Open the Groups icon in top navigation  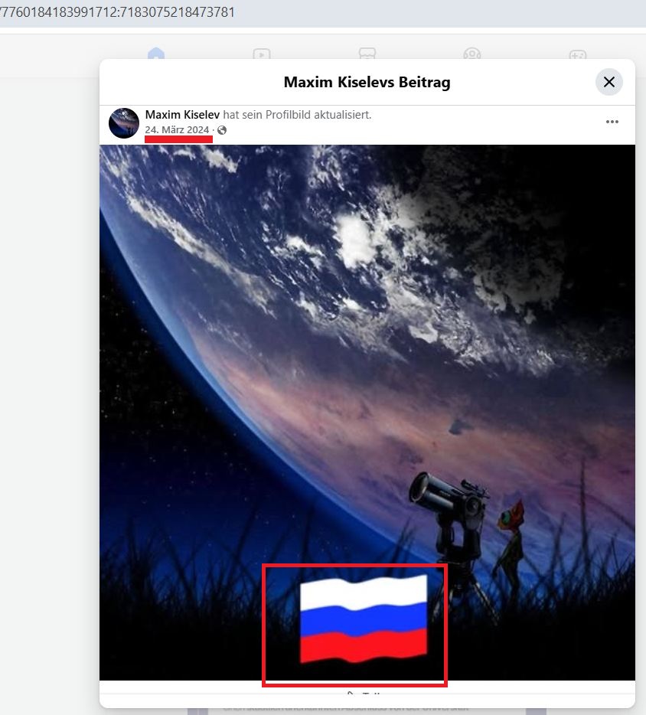(x=471, y=54)
